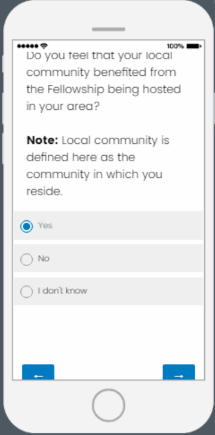
Task: Tap the right arrow next button
Action: [179, 372]
